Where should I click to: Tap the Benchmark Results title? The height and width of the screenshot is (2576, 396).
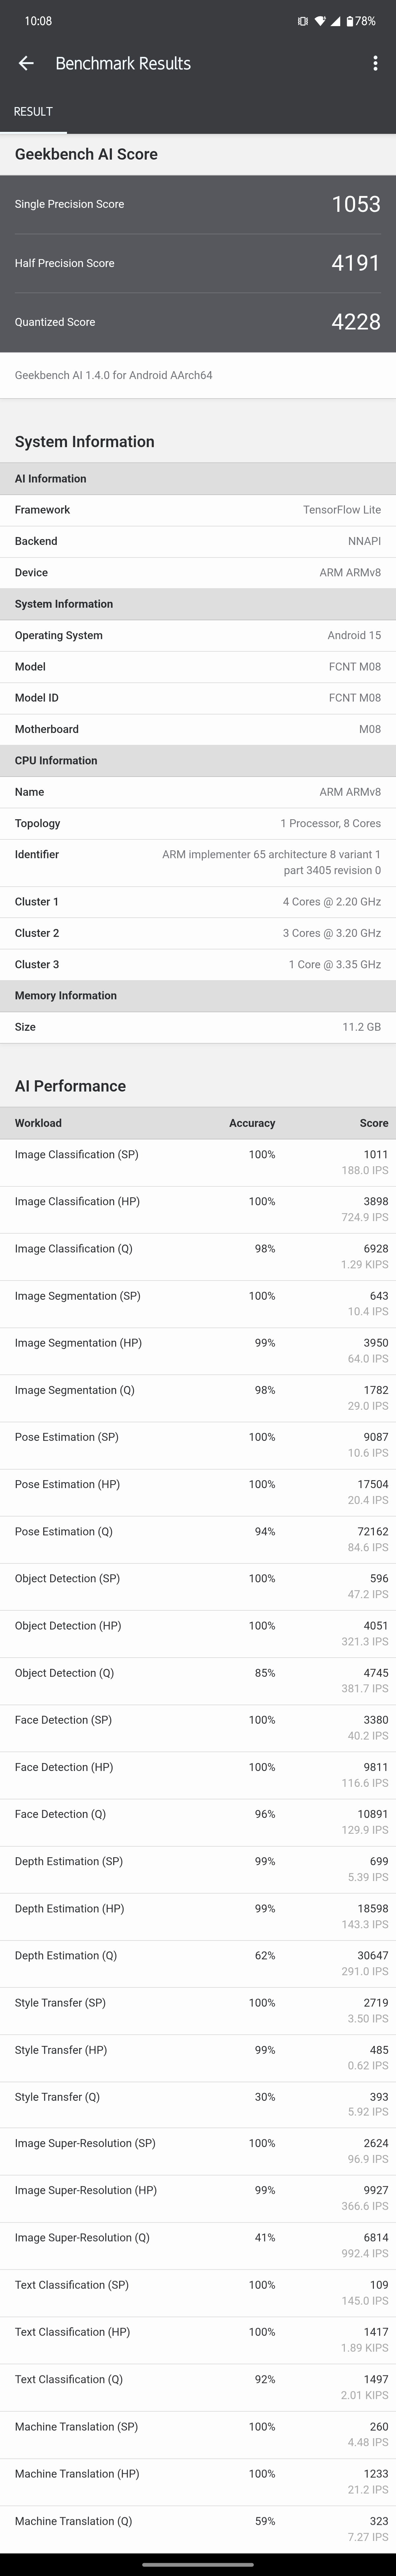(x=123, y=63)
